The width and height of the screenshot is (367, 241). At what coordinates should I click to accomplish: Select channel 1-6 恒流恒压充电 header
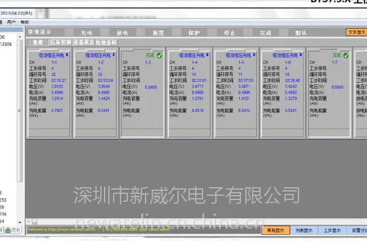click(285, 55)
